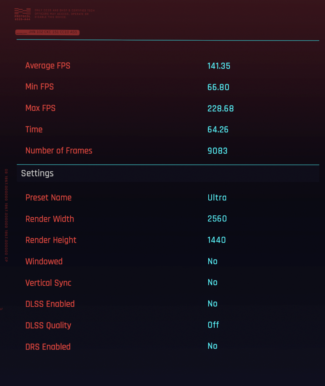The image size is (325, 386).
Task: Toggle the DRS Enabled value No
Action: 212,346
